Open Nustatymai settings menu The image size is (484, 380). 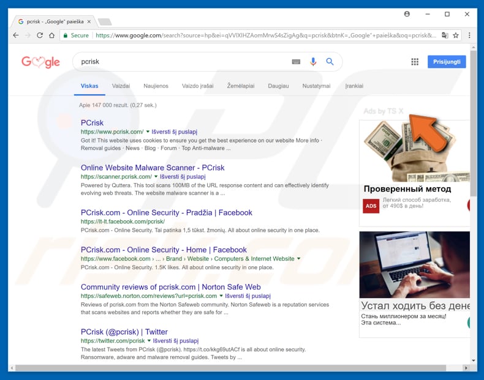click(316, 86)
